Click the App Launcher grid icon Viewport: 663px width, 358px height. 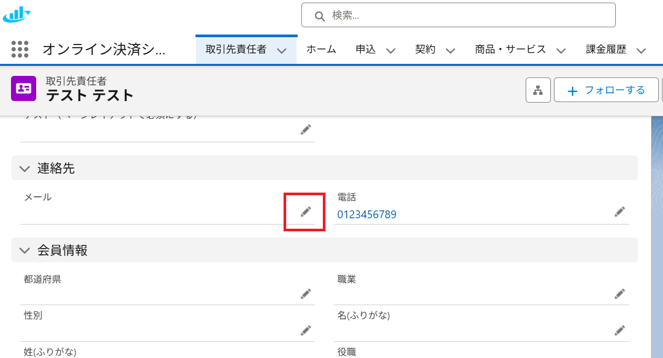(20, 50)
